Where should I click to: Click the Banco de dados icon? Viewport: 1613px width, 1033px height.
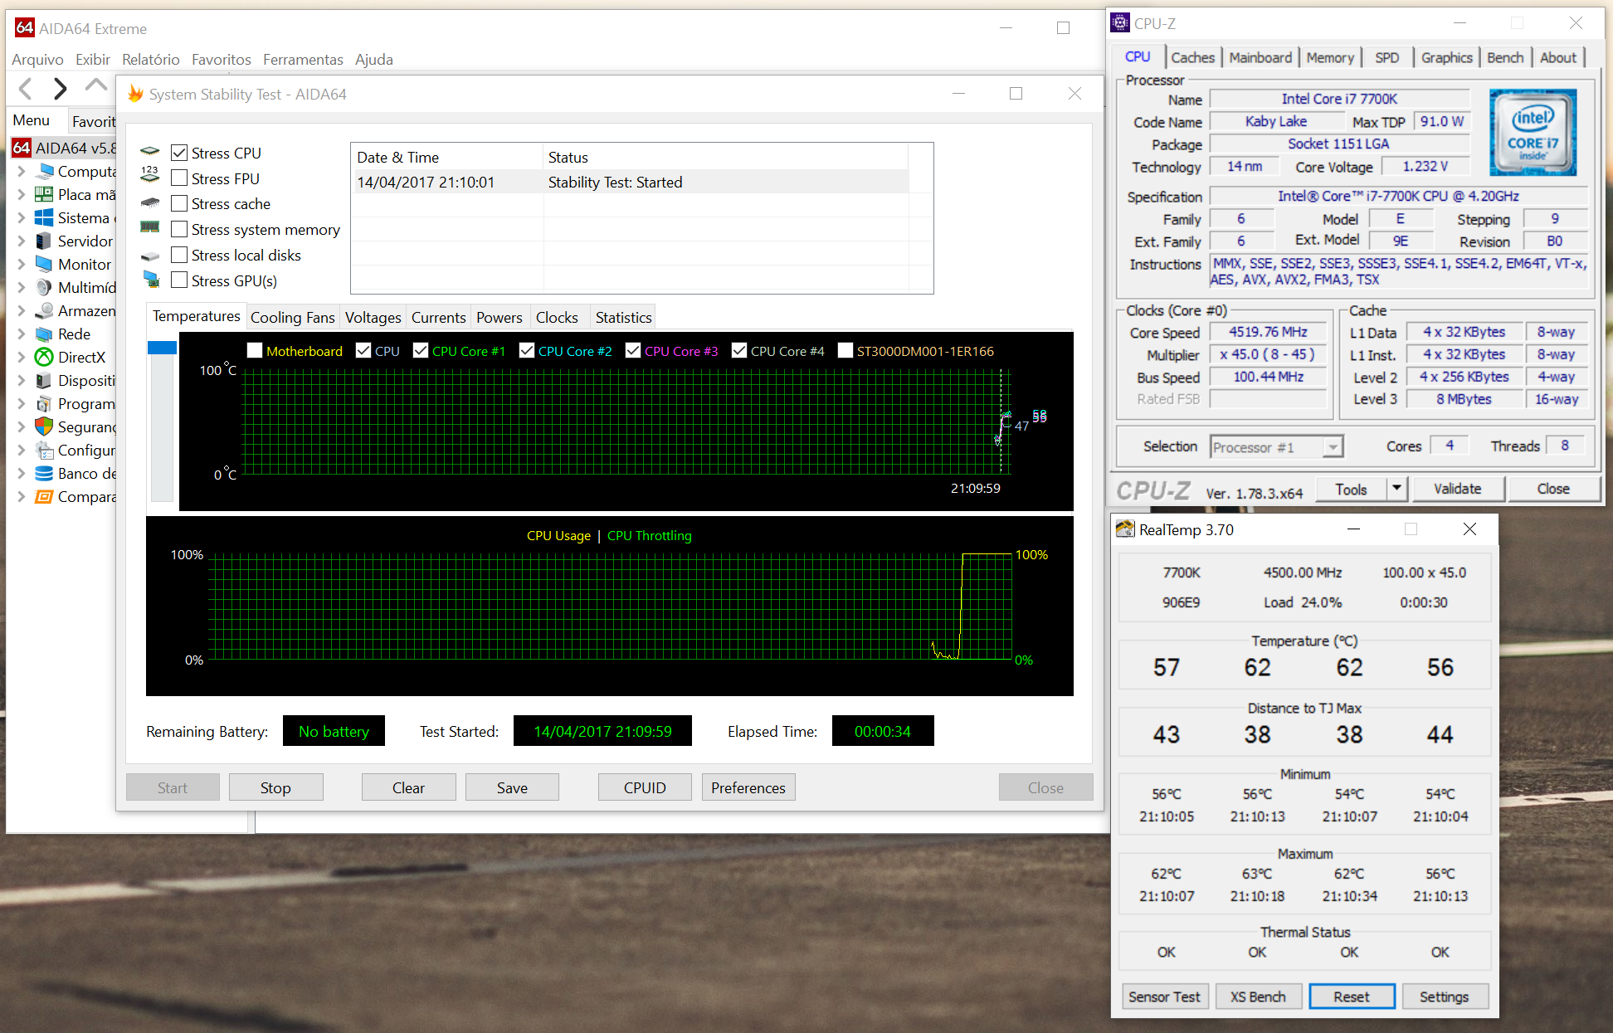(x=44, y=473)
